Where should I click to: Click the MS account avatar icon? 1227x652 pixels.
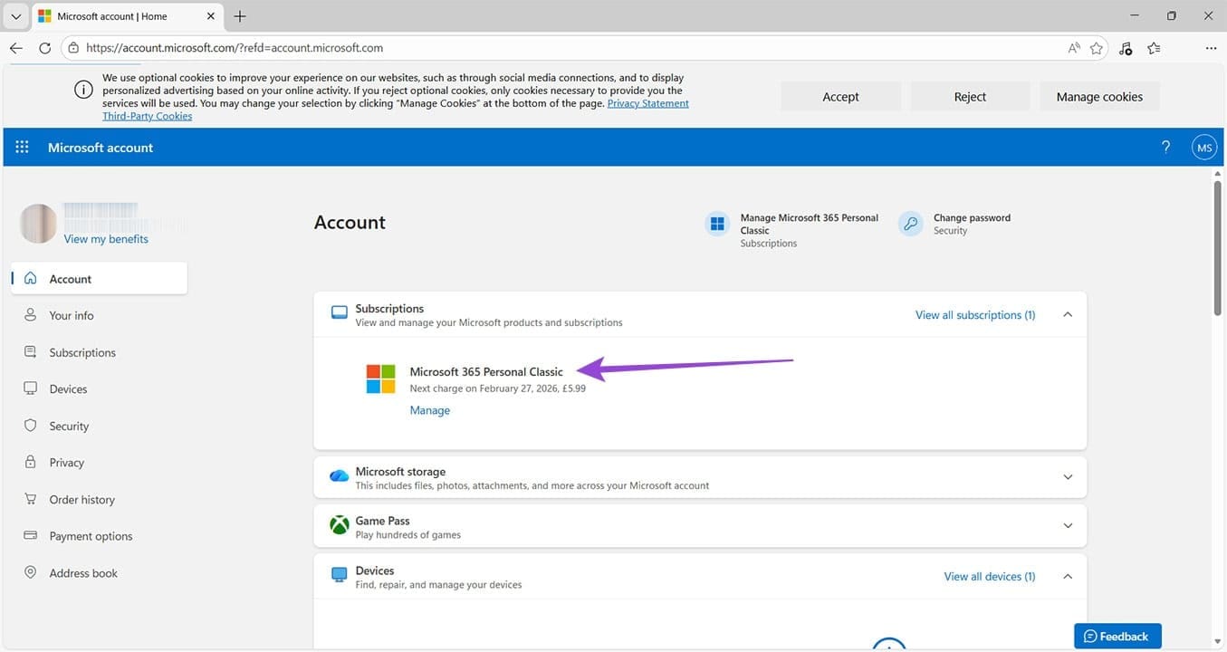coord(1203,147)
